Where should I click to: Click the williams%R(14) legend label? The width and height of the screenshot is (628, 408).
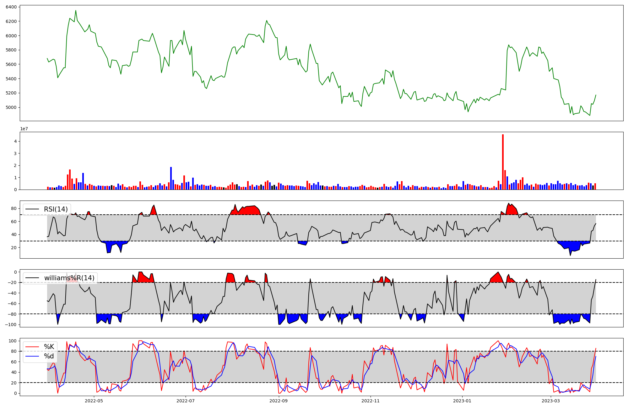69,278
